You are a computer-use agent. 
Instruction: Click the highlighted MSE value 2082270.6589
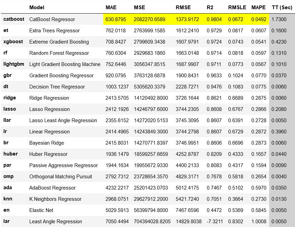(x=150, y=19)
